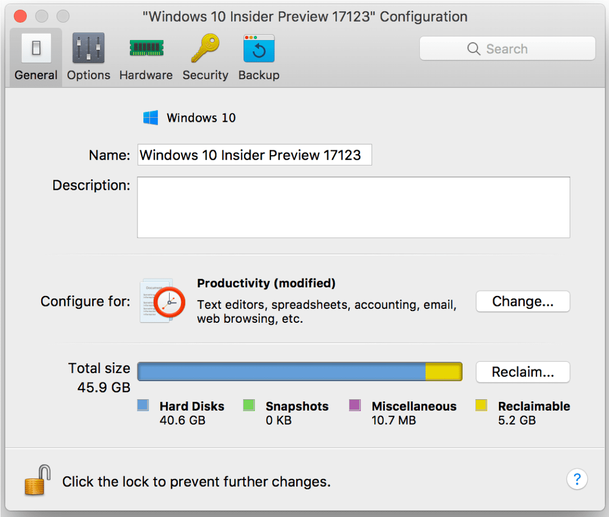Click the Search field in the toolbar
This screenshot has height=517, width=609.
point(507,49)
